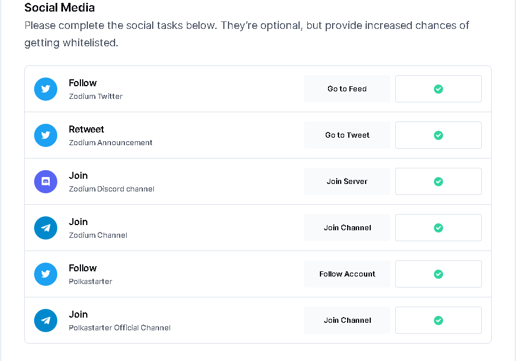The image size is (516, 361).
Task: Click the Go to Tweet button
Action: [x=347, y=135]
